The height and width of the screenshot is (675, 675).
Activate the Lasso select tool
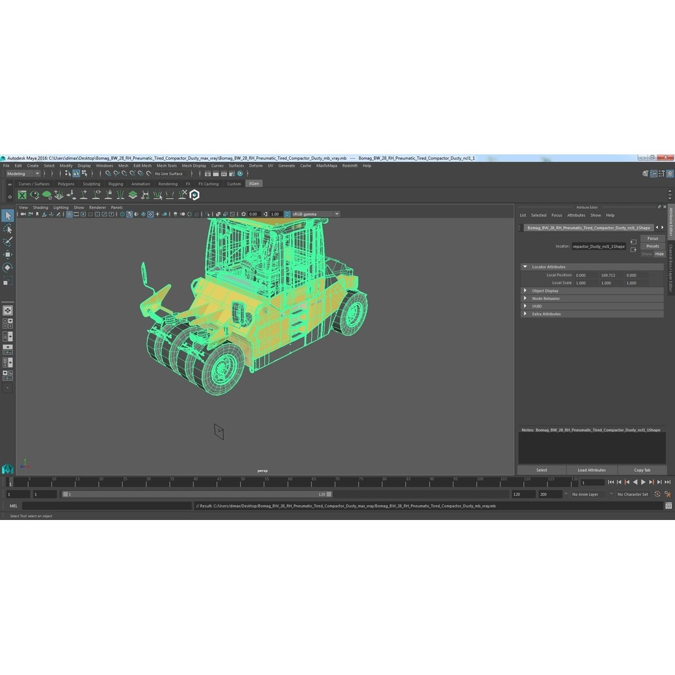pos(7,229)
